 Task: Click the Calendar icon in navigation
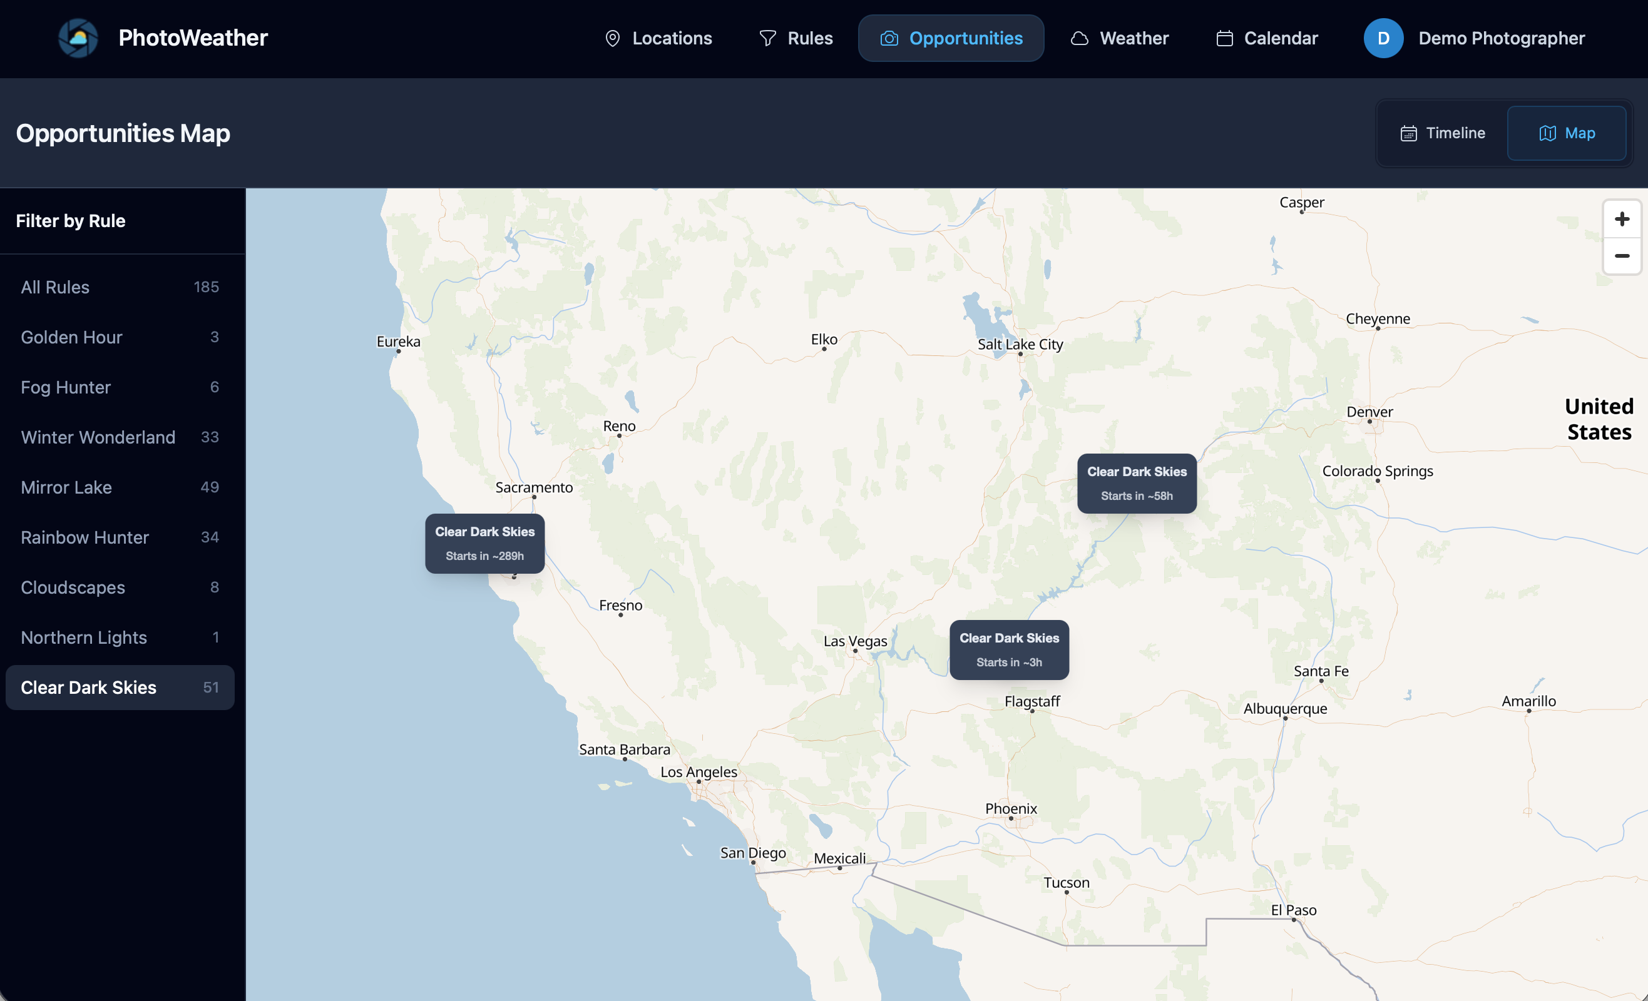(x=1224, y=38)
